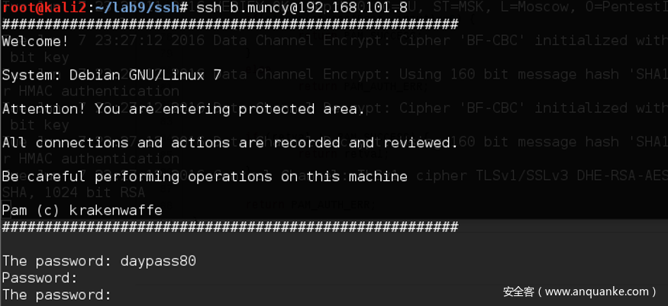Click the daypass80 password value
The height and width of the screenshot is (306, 668).
point(158,261)
